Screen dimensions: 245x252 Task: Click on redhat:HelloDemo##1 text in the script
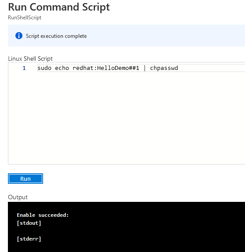point(106,68)
